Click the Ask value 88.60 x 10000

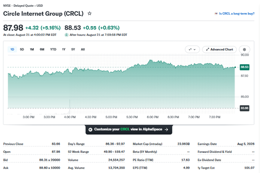click(x=50, y=168)
